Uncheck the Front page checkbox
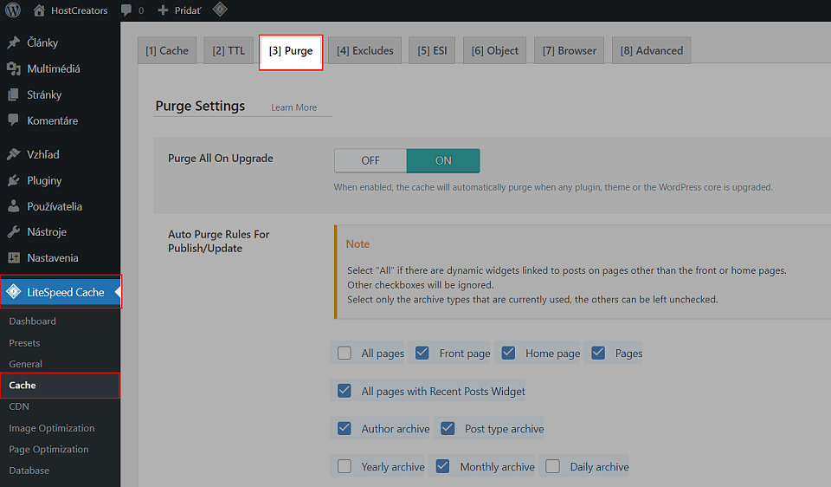Screen dimensions: 831x487 422,353
